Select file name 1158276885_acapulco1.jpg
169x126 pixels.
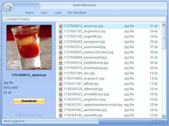click(x=84, y=78)
